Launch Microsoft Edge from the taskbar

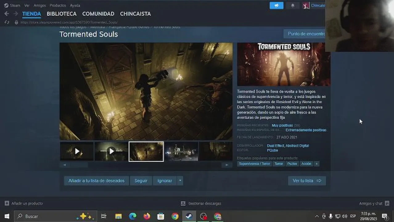pos(133,216)
